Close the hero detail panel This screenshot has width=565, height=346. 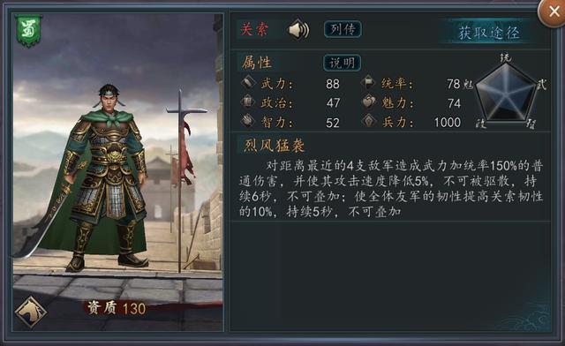553,12
